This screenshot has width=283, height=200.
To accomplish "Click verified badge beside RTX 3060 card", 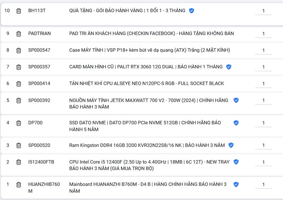I will click(229, 67).
